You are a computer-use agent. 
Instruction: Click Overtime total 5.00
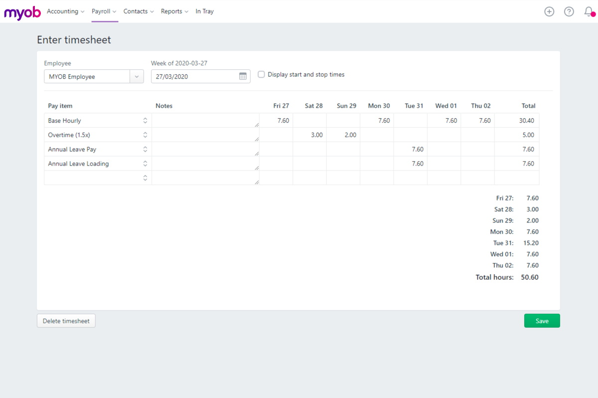click(528, 135)
